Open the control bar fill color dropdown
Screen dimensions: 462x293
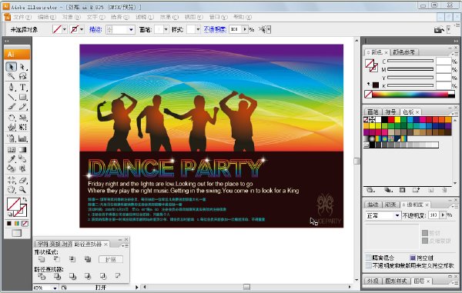point(65,29)
